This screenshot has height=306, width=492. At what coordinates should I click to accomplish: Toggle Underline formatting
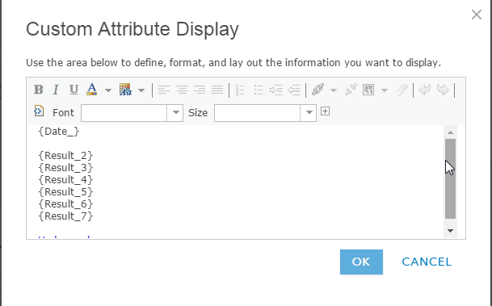point(74,90)
